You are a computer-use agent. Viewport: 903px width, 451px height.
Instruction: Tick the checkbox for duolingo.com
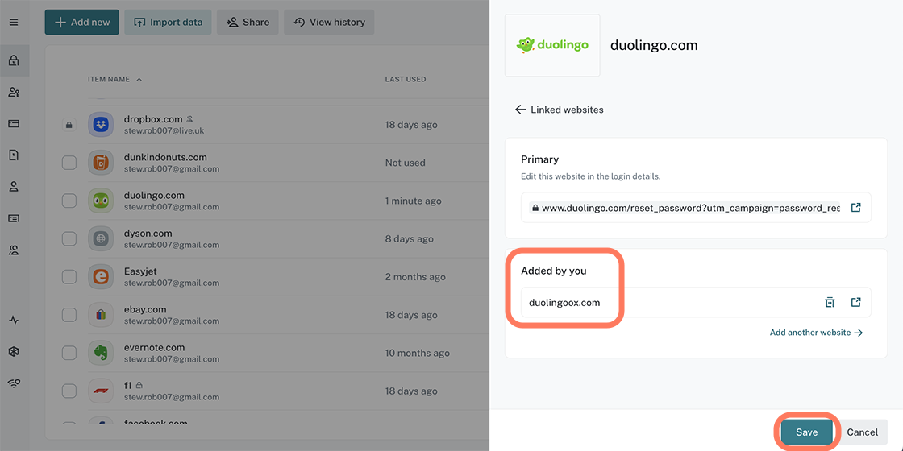coord(69,201)
